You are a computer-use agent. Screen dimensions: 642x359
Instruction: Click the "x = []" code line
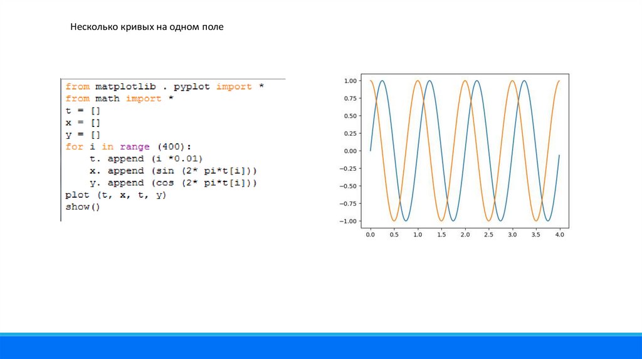point(82,123)
